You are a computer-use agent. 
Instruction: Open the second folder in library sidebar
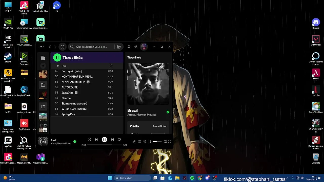click(x=43, y=107)
